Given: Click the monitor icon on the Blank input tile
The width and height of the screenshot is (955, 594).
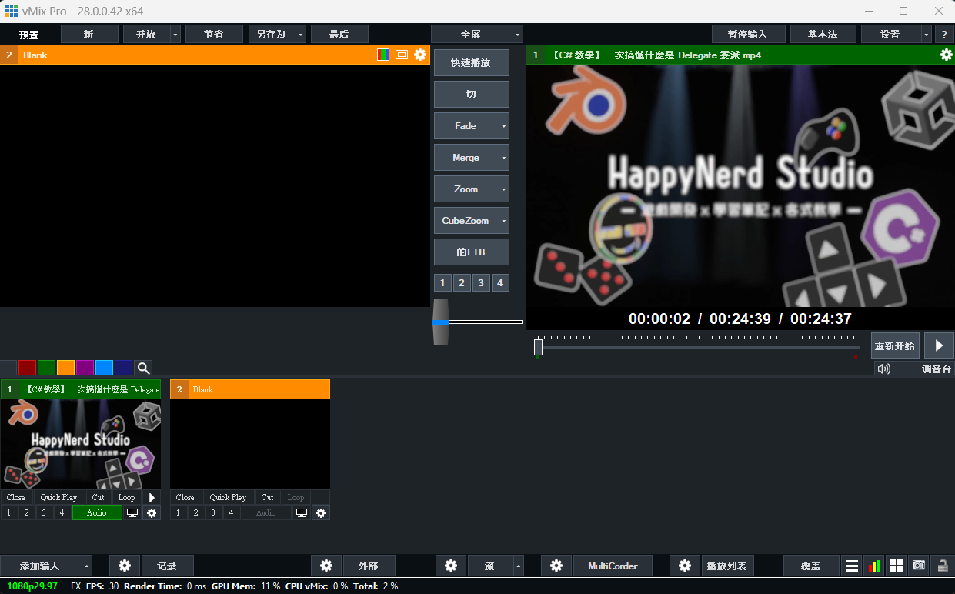Looking at the screenshot, I should [x=302, y=512].
